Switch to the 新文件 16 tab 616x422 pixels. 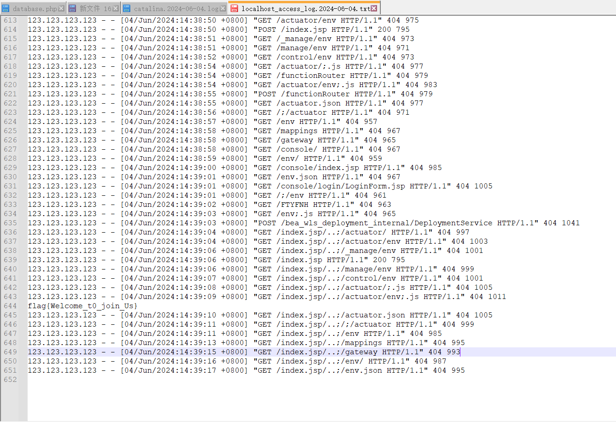95,8
